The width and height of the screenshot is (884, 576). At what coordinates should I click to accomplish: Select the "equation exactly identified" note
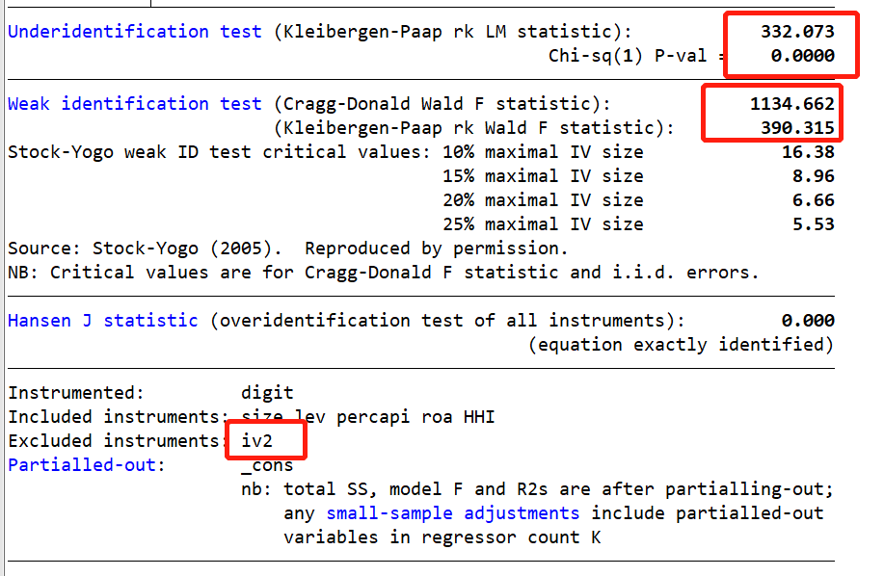click(681, 345)
